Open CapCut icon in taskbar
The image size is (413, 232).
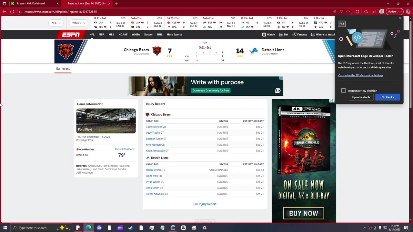(184, 228)
